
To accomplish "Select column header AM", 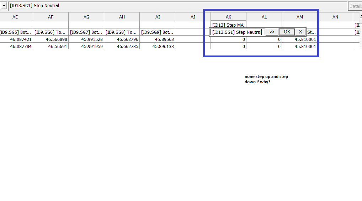I will coord(299,17).
